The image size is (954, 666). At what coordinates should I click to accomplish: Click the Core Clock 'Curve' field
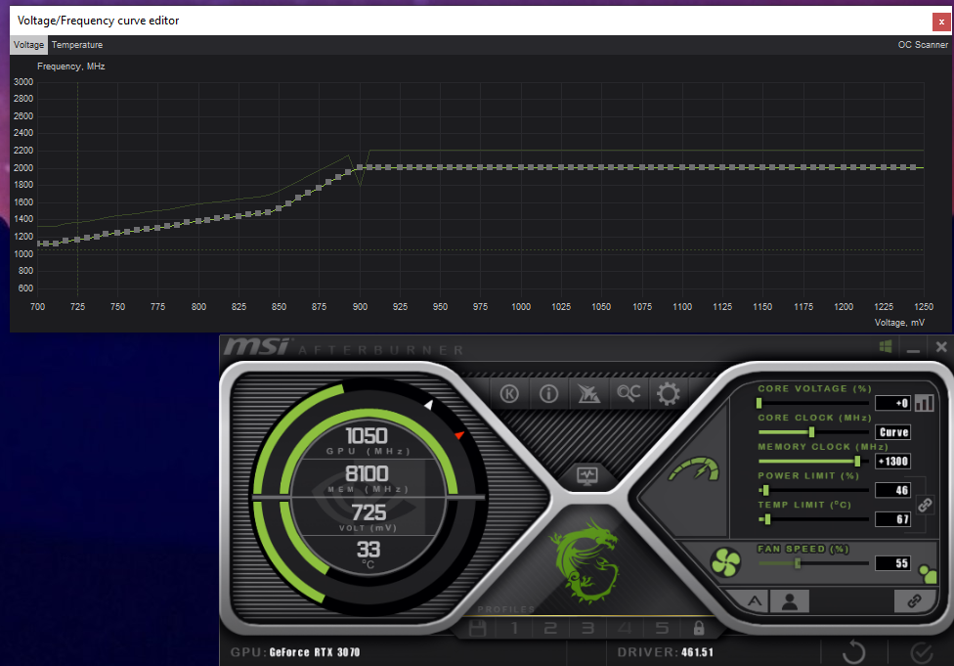pyautogui.click(x=892, y=432)
